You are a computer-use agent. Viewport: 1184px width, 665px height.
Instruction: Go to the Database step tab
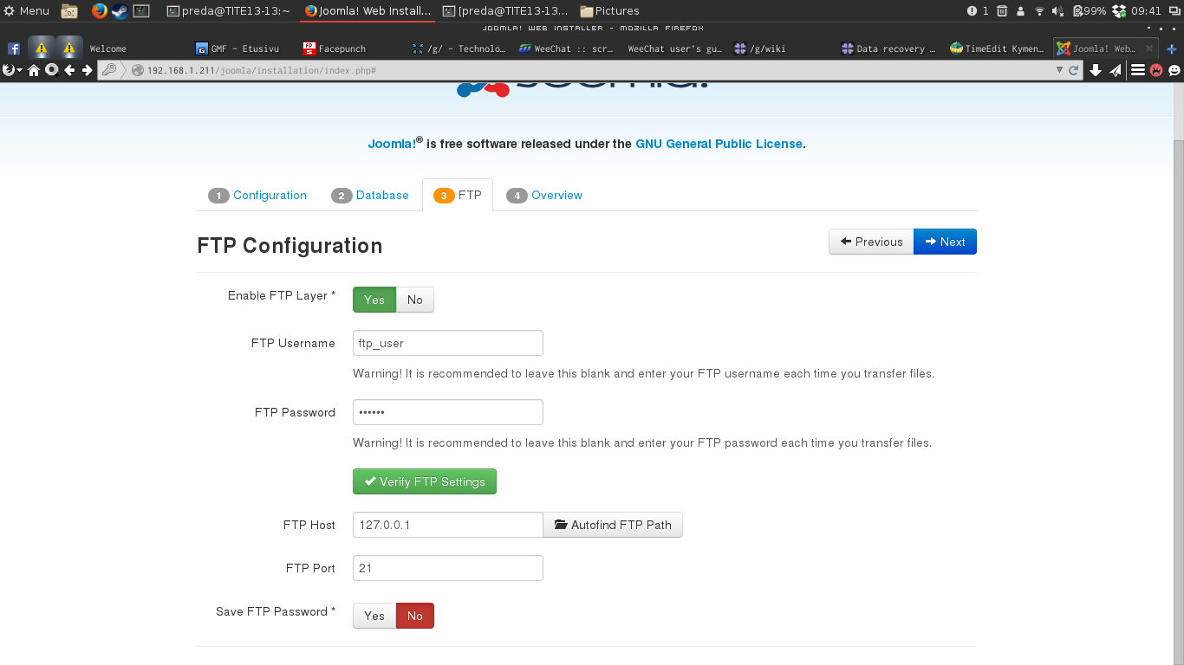click(370, 195)
